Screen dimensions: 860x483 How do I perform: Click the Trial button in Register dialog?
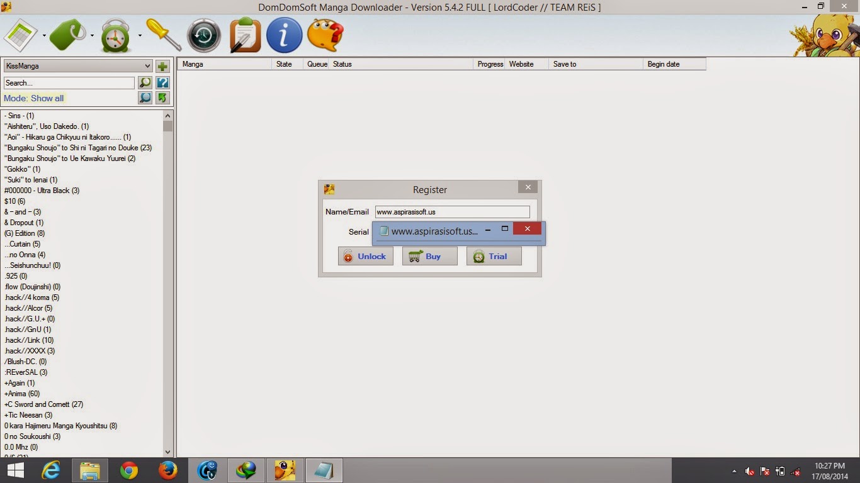point(494,256)
